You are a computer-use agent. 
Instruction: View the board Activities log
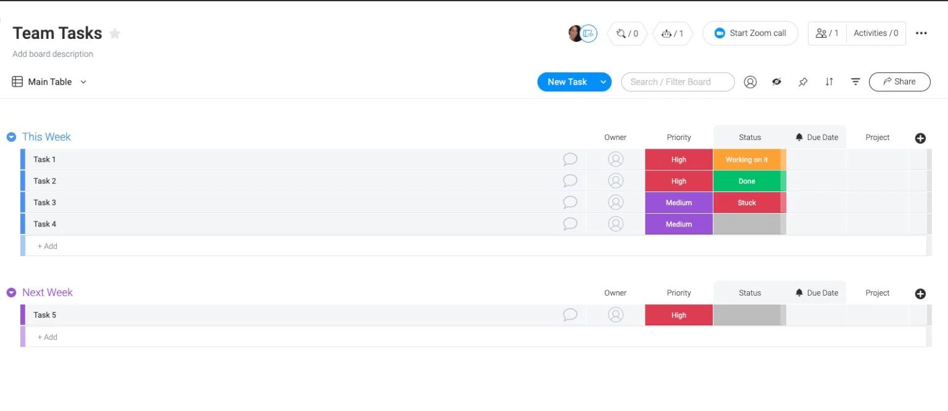[876, 33]
